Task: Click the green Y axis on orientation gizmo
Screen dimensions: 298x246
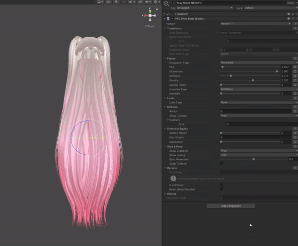Action: (x=149, y=10)
